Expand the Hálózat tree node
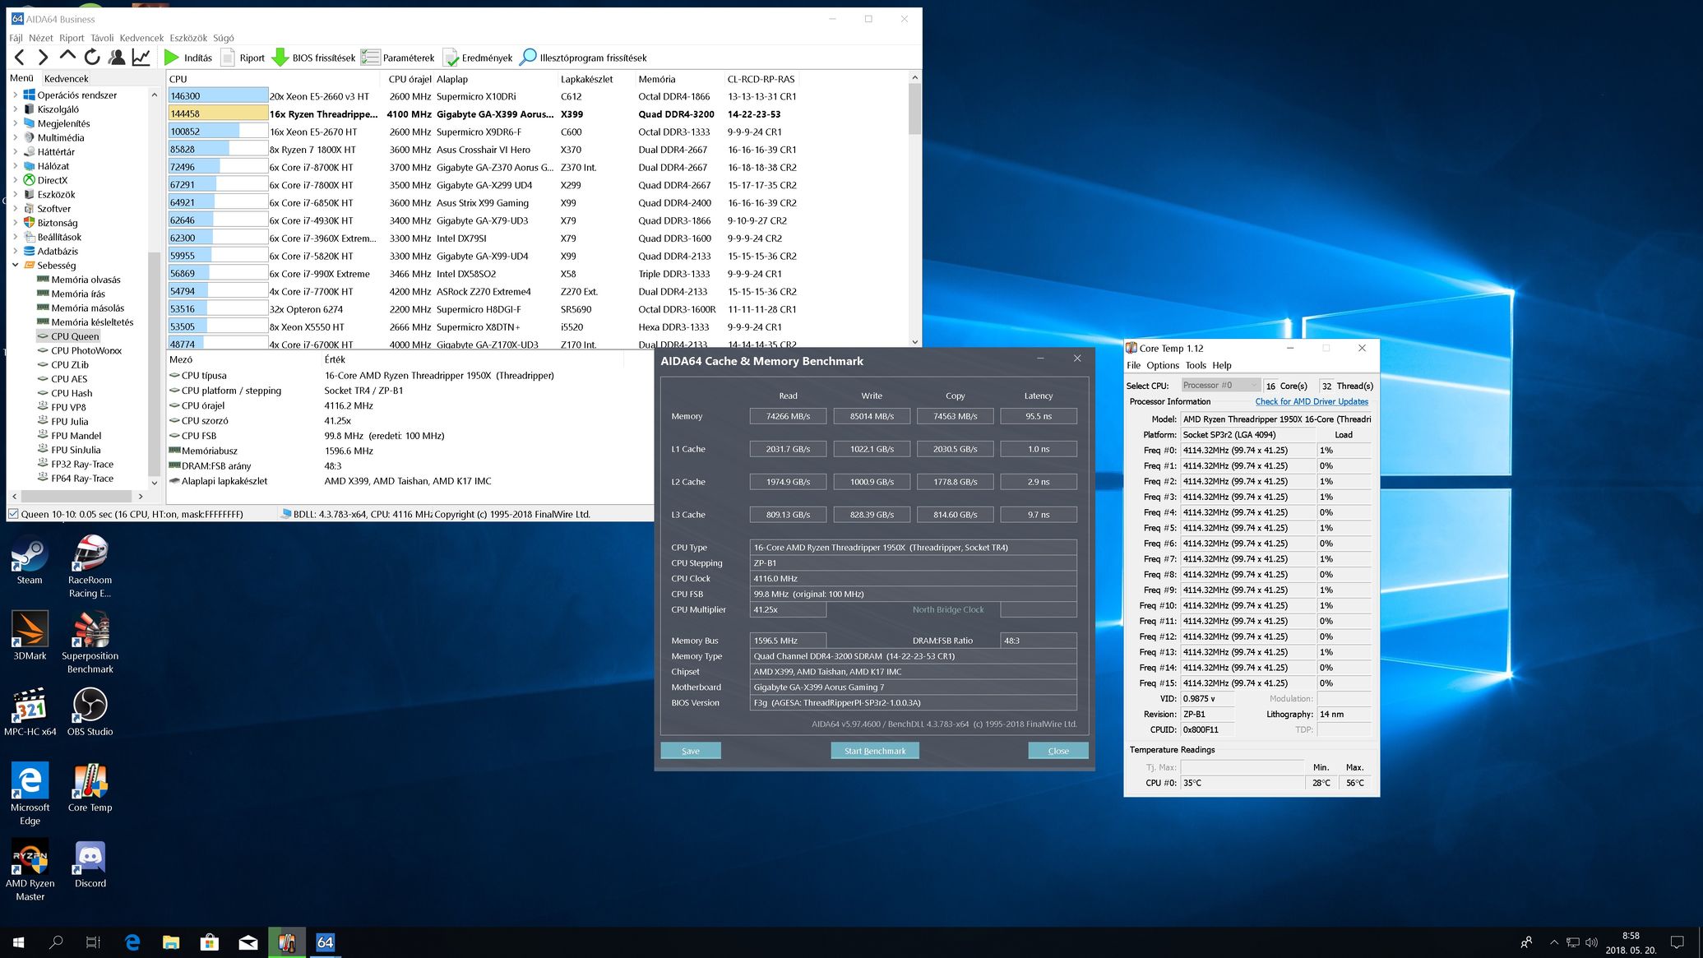 [x=15, y=166]
